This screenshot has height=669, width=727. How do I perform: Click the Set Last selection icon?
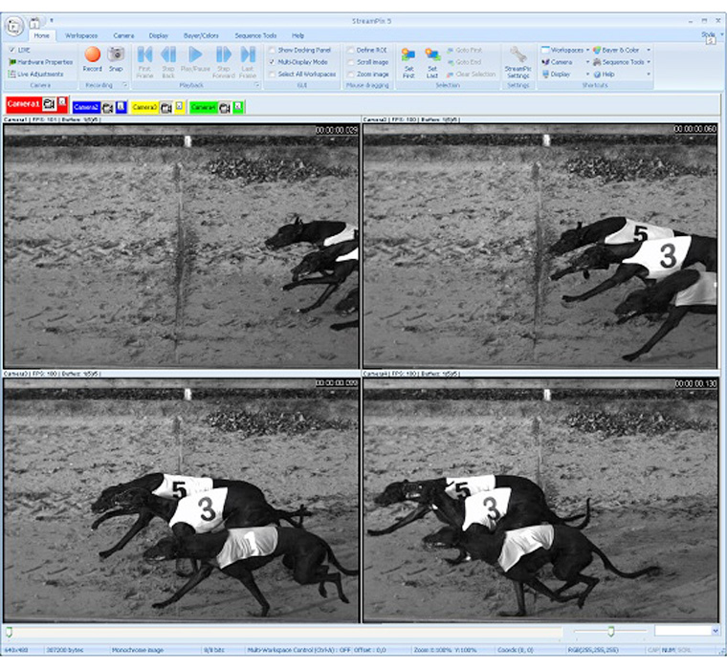pos(432,57)
